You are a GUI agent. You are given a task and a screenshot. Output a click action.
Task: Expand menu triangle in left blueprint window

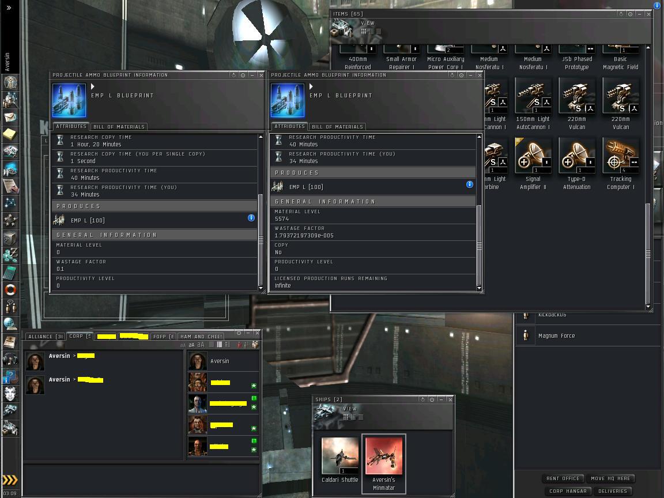click(x=92, y=86)
